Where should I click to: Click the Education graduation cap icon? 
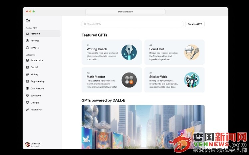pos(28,95)
